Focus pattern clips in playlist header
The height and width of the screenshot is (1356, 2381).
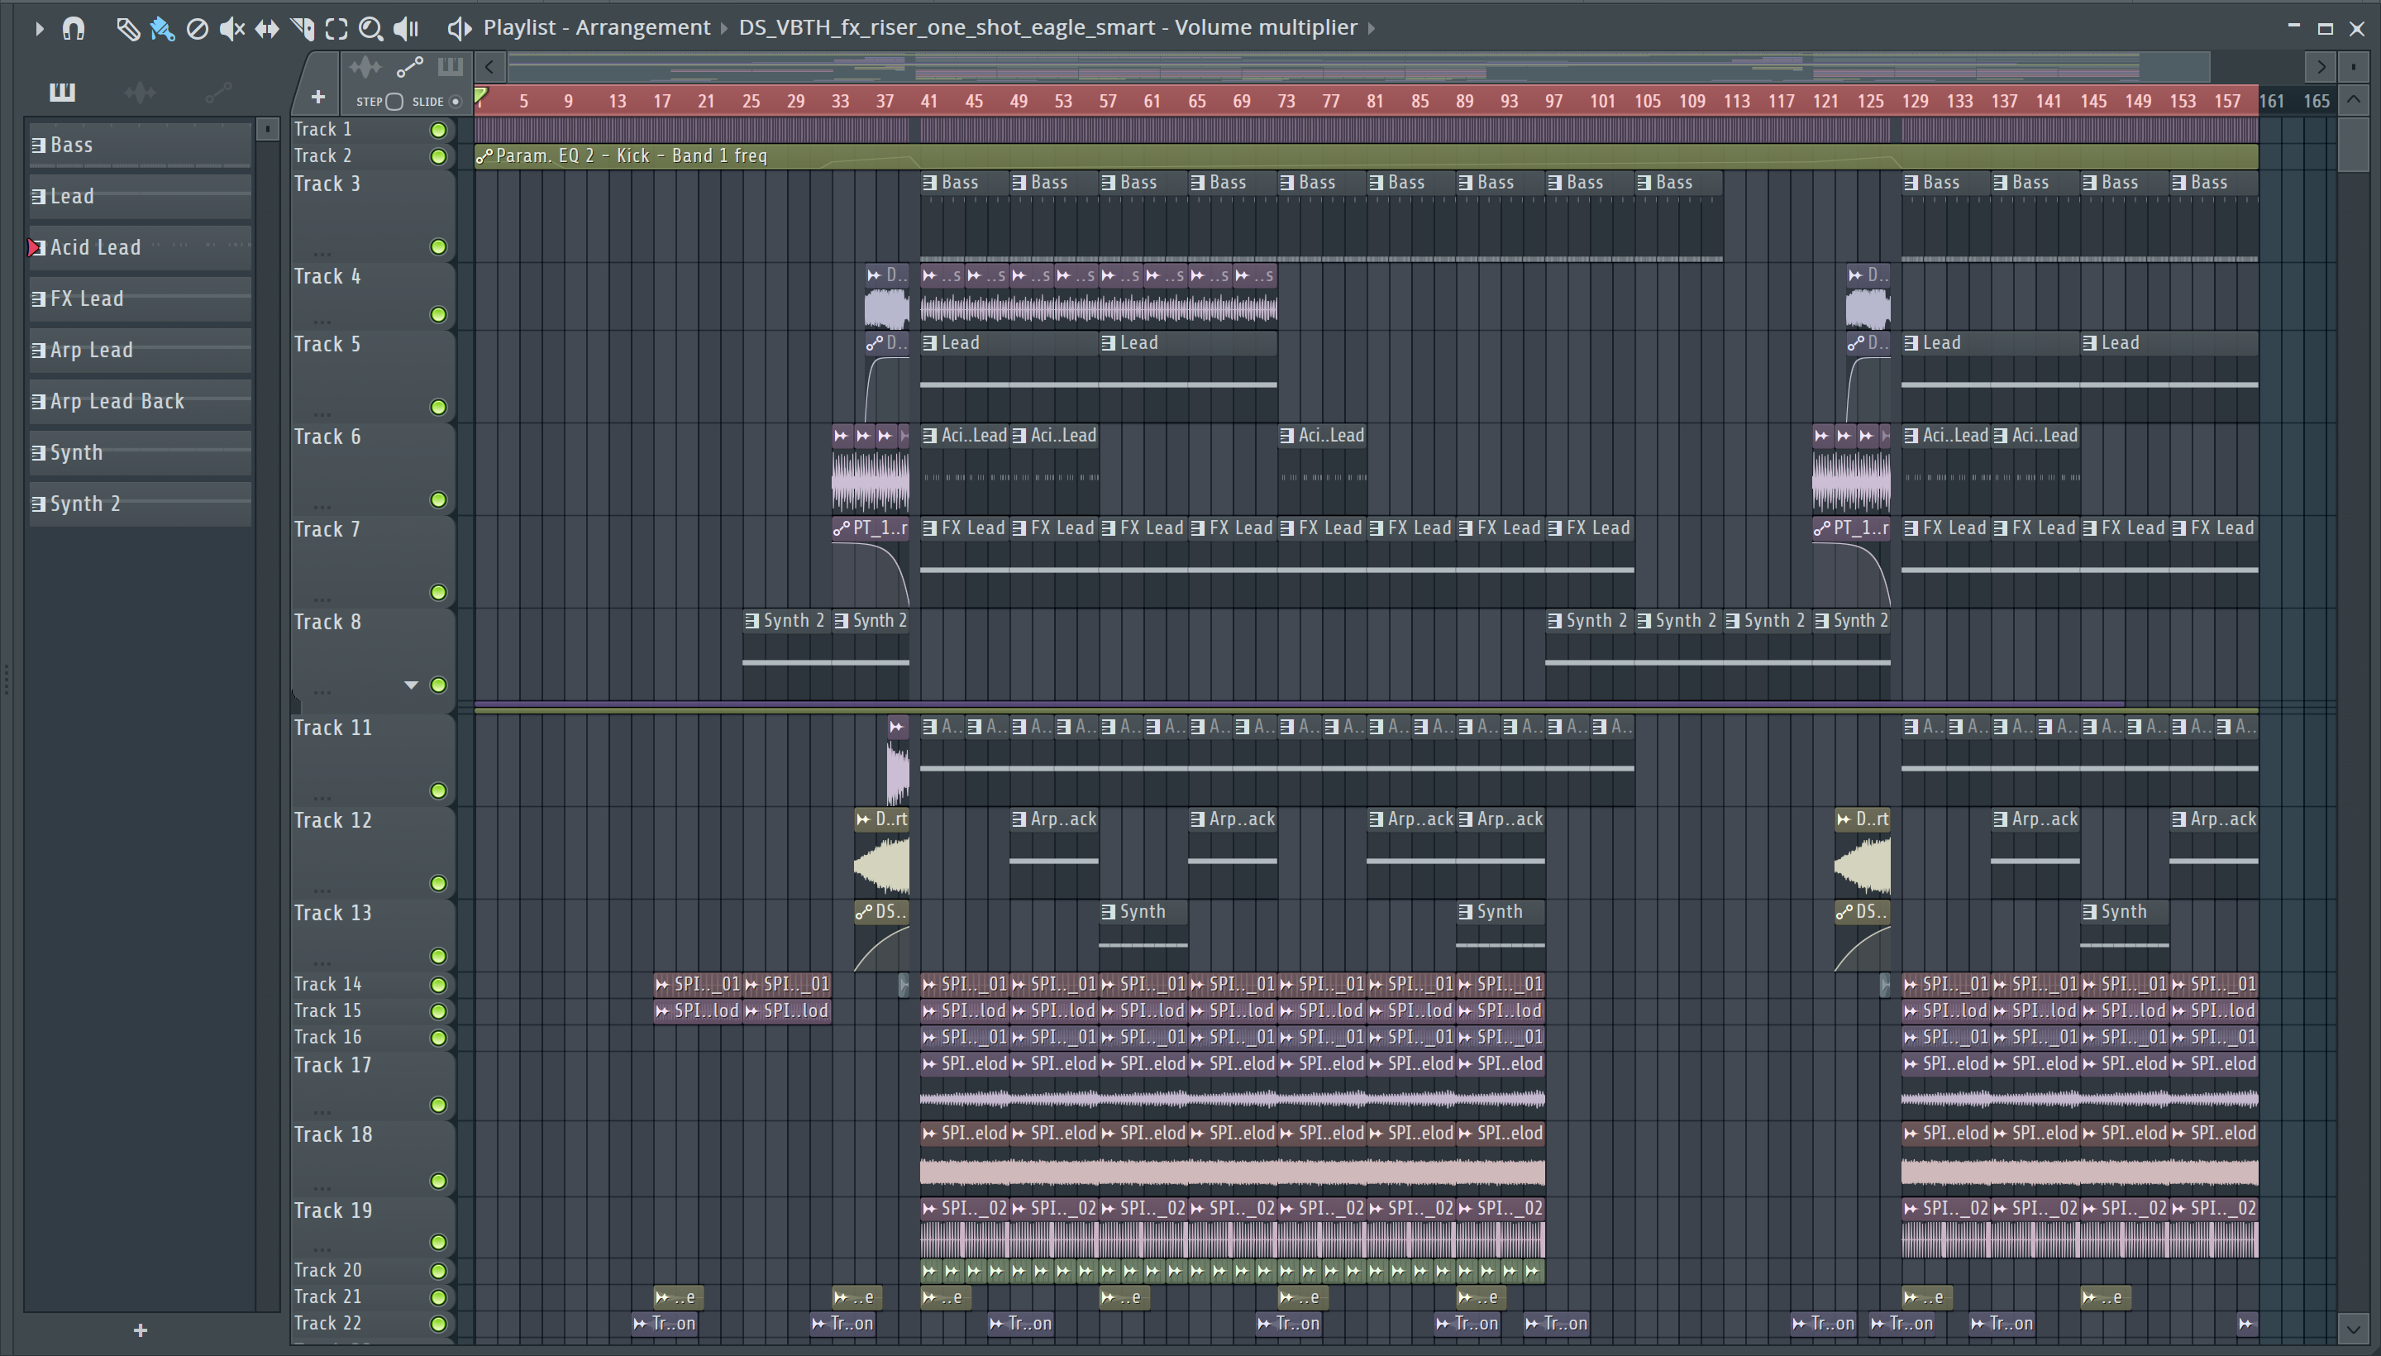tap(451, 67)
